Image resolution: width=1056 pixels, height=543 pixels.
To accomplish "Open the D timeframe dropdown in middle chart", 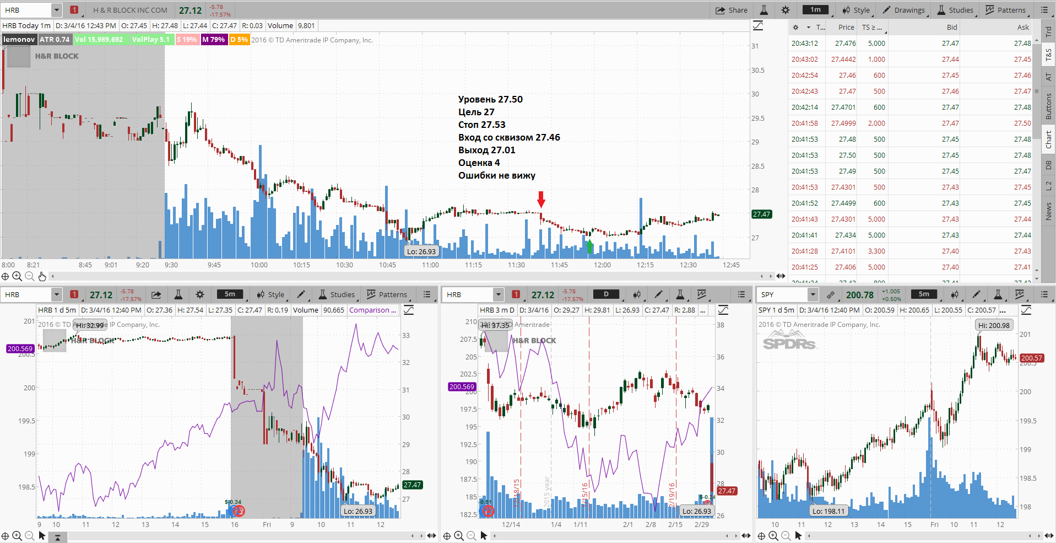I will (606, 294).
